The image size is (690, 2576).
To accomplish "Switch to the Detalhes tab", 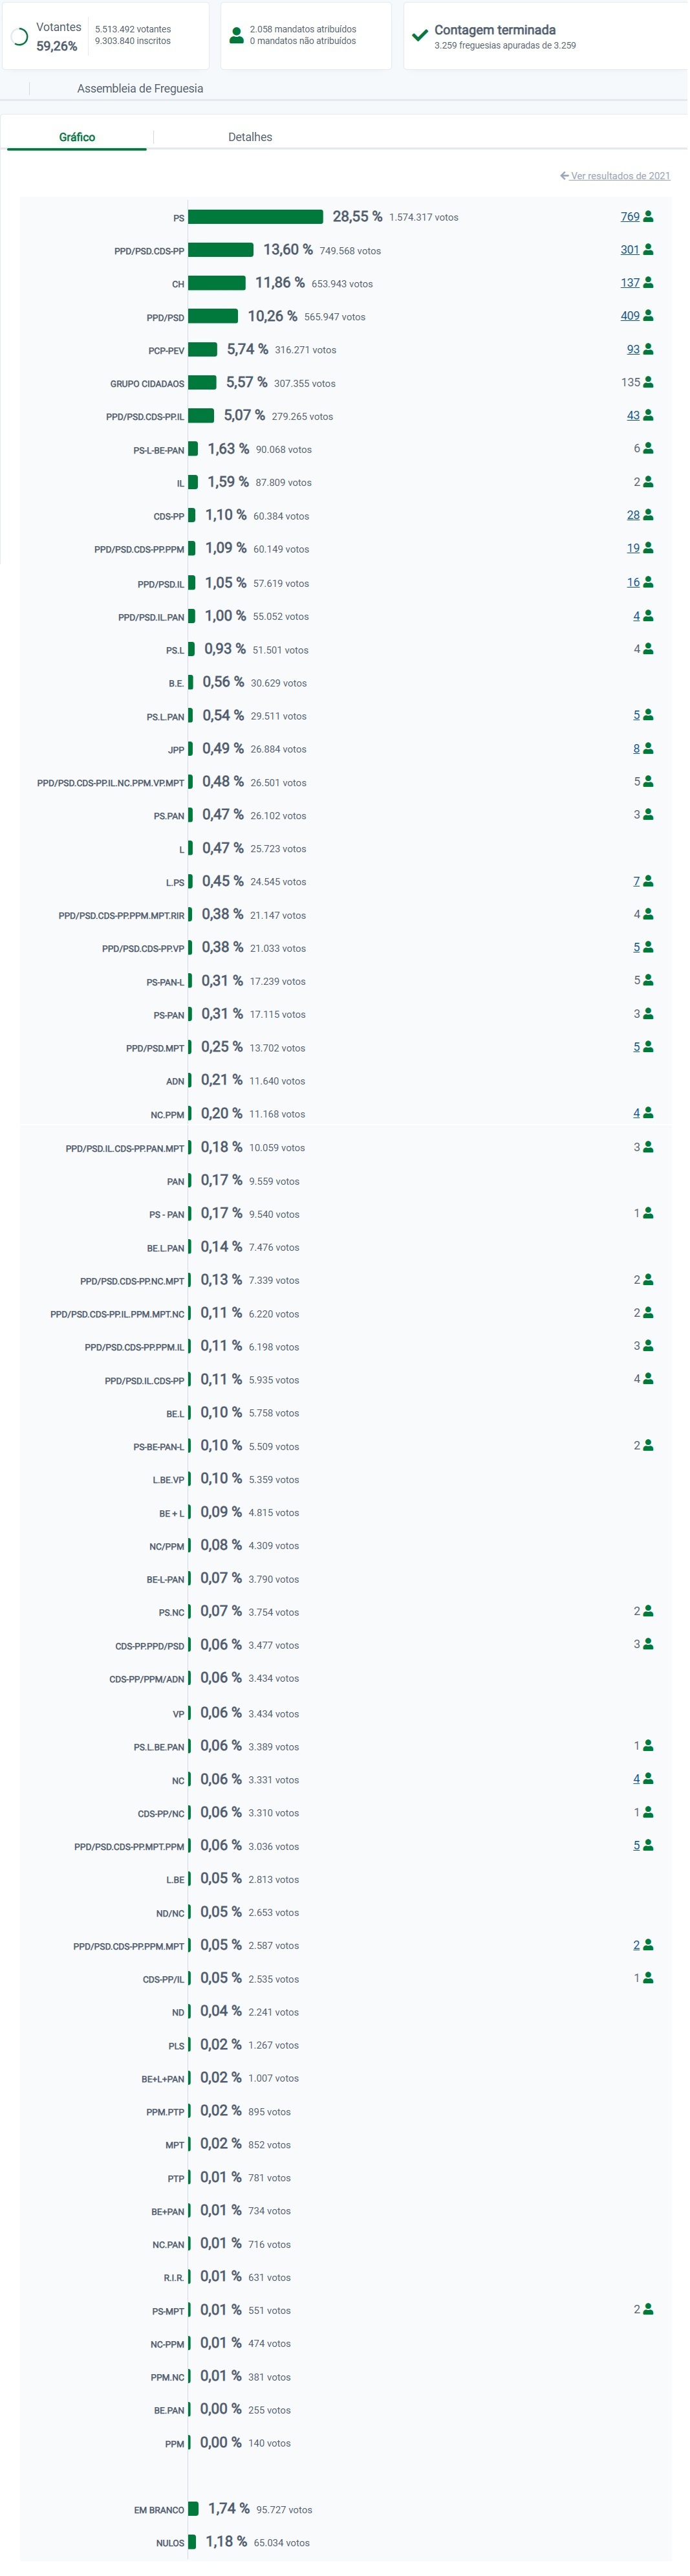I will point(250,137).
